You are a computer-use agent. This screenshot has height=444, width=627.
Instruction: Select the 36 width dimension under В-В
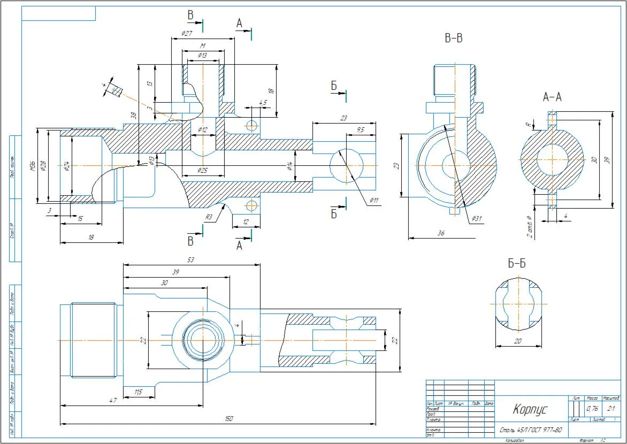tap(441, 233)
